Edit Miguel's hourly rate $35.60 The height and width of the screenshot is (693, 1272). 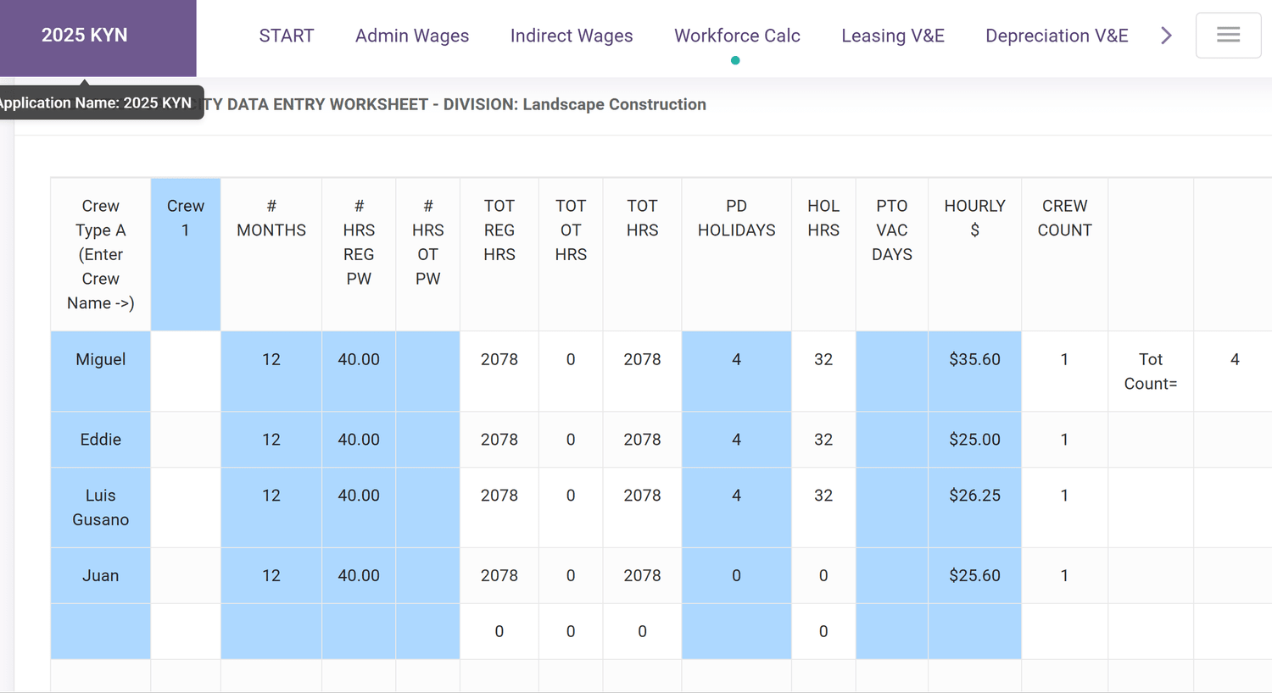click(x=975, y=371)
